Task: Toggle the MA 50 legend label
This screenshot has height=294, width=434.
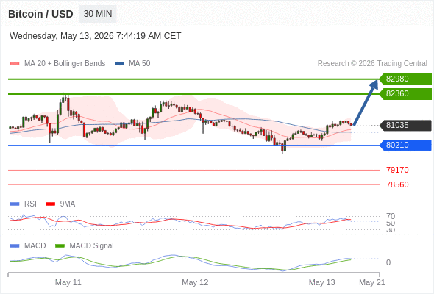Action: point(140,64)
